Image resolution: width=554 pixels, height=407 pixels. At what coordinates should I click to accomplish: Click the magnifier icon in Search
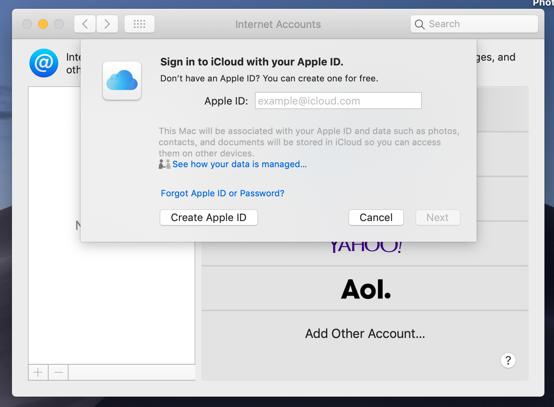click(x=420, y=24)
